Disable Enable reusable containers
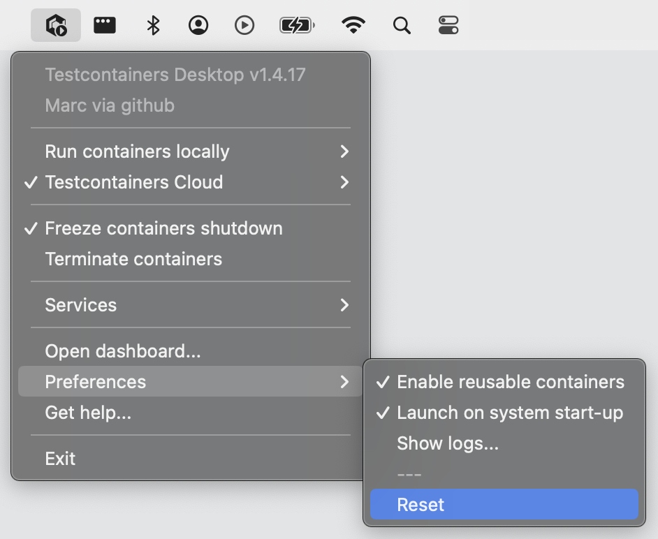Viewport: 658px width, 539px height. pyautogui.click(x=511, y=382)
